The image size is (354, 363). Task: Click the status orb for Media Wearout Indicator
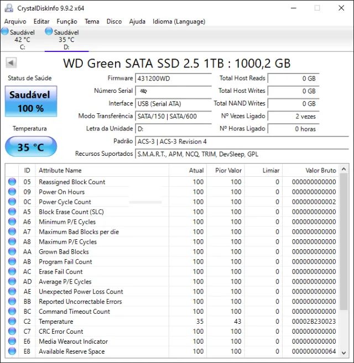click(12, 341)
